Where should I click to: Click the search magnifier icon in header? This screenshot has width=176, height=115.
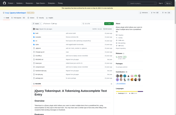pos(129,3)
